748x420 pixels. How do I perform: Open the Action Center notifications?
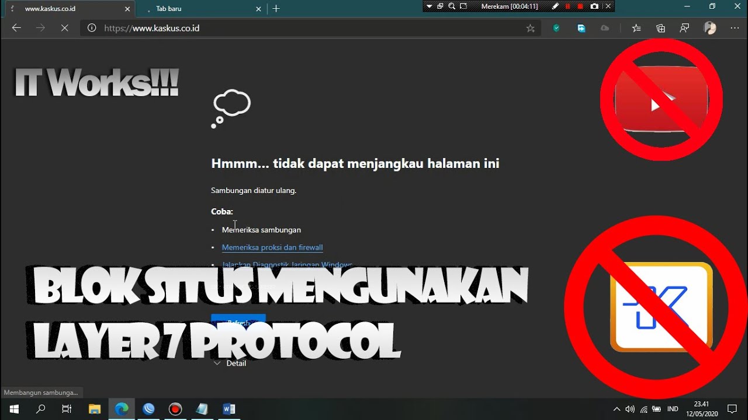[x=732, y=409]
